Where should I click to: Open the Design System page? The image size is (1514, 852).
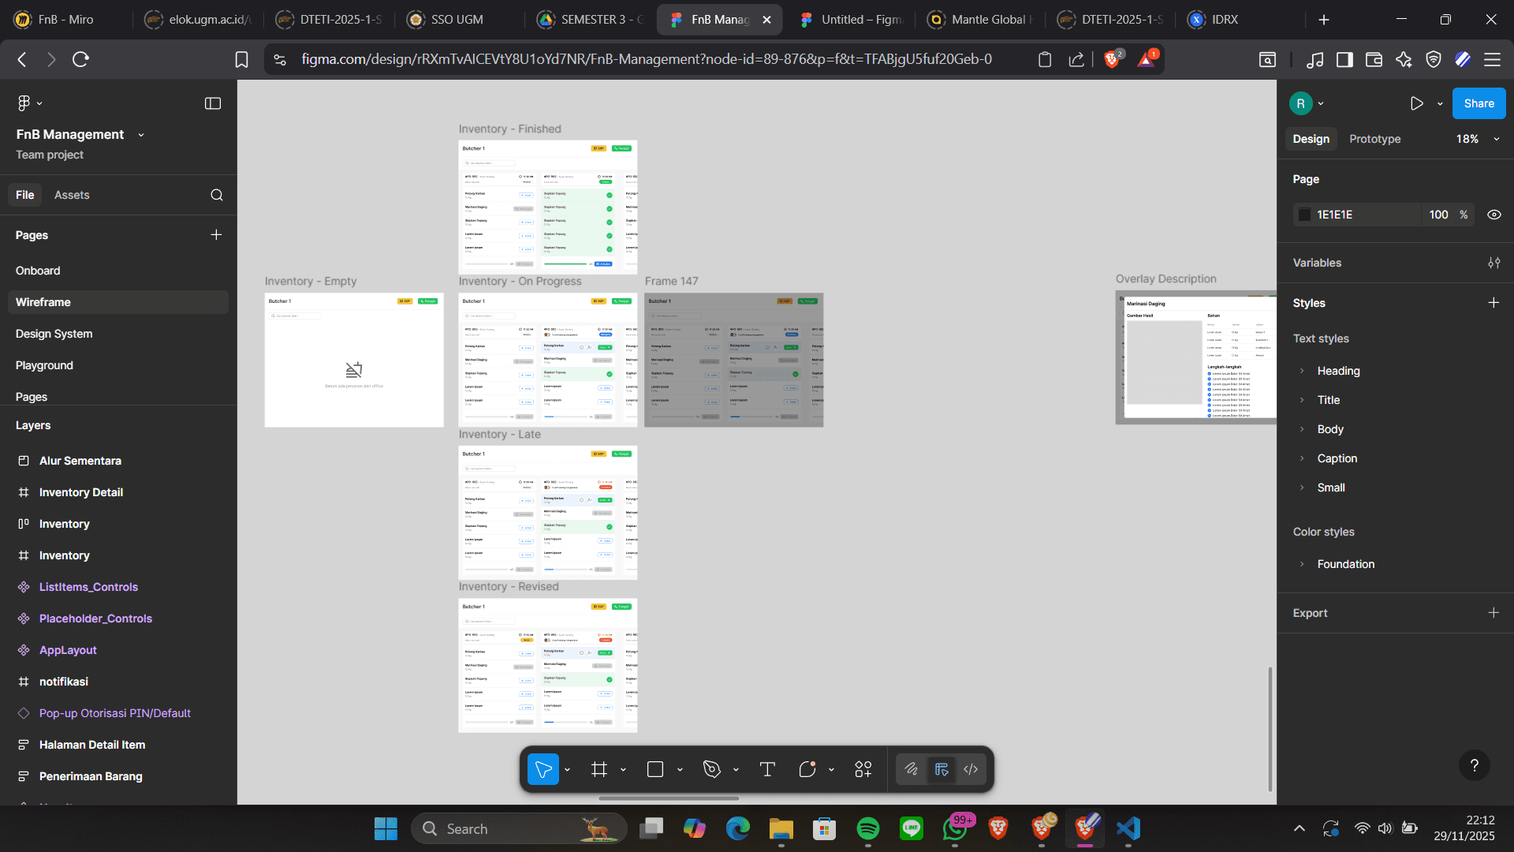point(118,334)
